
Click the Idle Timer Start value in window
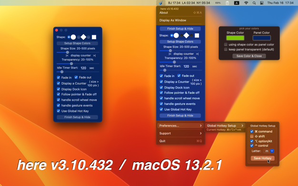[x=83, y=68]
